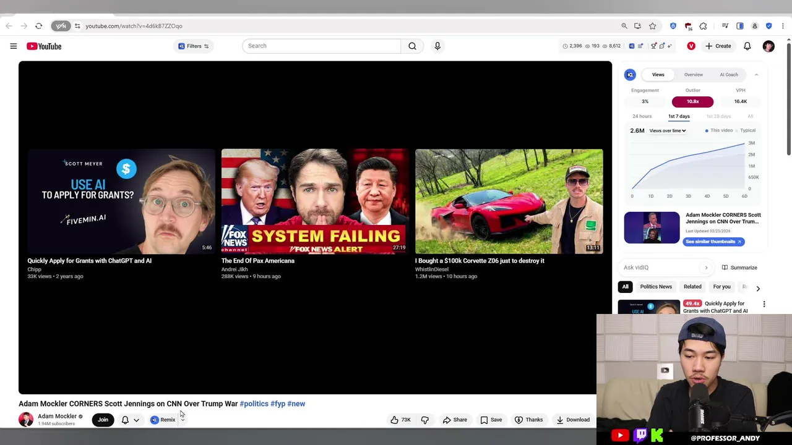Screen dimensions: 792x445
Task: Open the browser extensions puzzle icon
Action: 703,26
